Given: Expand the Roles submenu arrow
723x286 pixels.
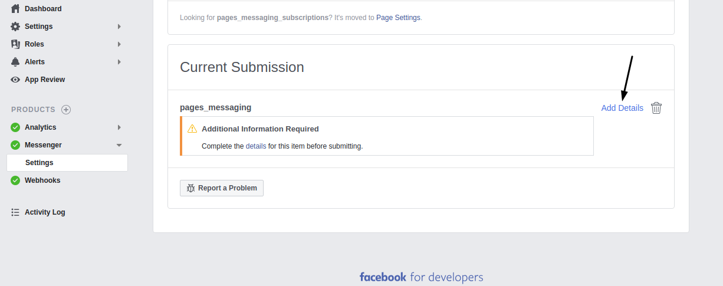Looking at the screenshot, I should coord(119,44).
